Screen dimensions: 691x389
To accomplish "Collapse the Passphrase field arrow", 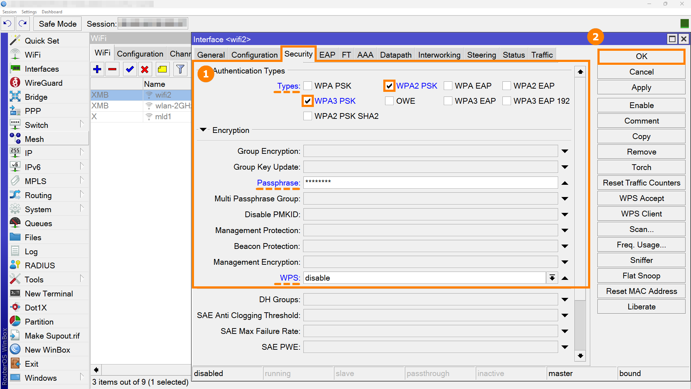I will tap(565, 183).
